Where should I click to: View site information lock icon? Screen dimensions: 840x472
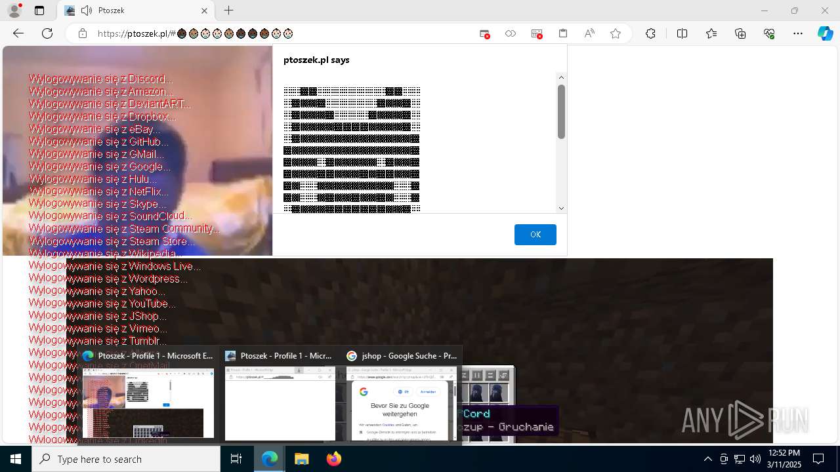point(83,33)
